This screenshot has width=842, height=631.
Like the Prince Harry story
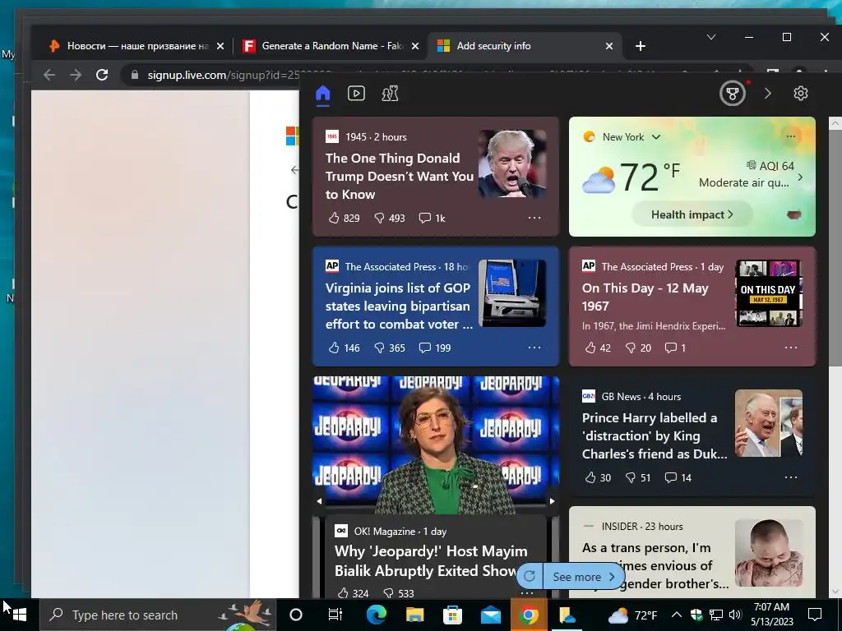598,477
